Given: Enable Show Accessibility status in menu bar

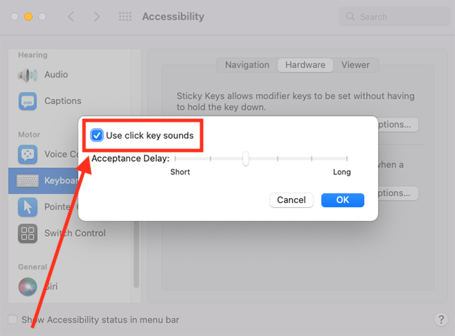Looking at the screenshot, I should tap(13, 319).
